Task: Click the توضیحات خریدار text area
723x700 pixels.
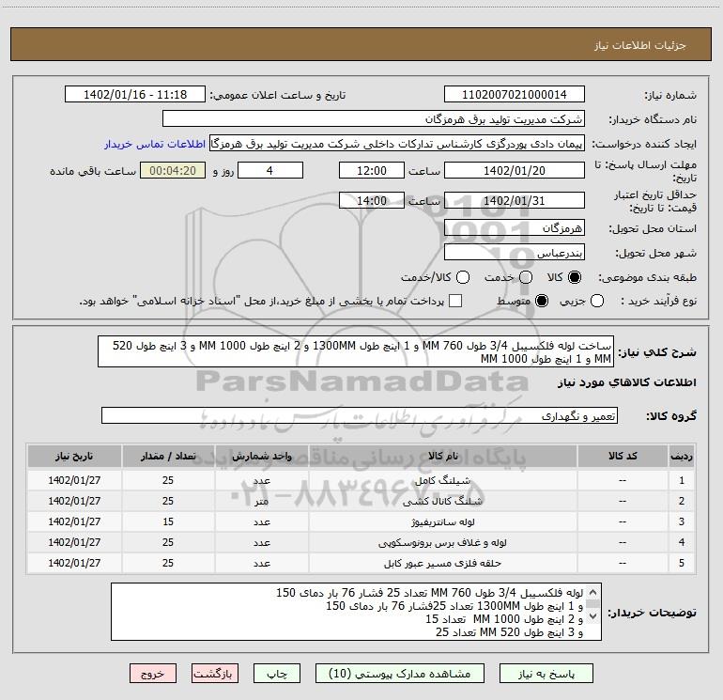Action: [x=356, y=612]
